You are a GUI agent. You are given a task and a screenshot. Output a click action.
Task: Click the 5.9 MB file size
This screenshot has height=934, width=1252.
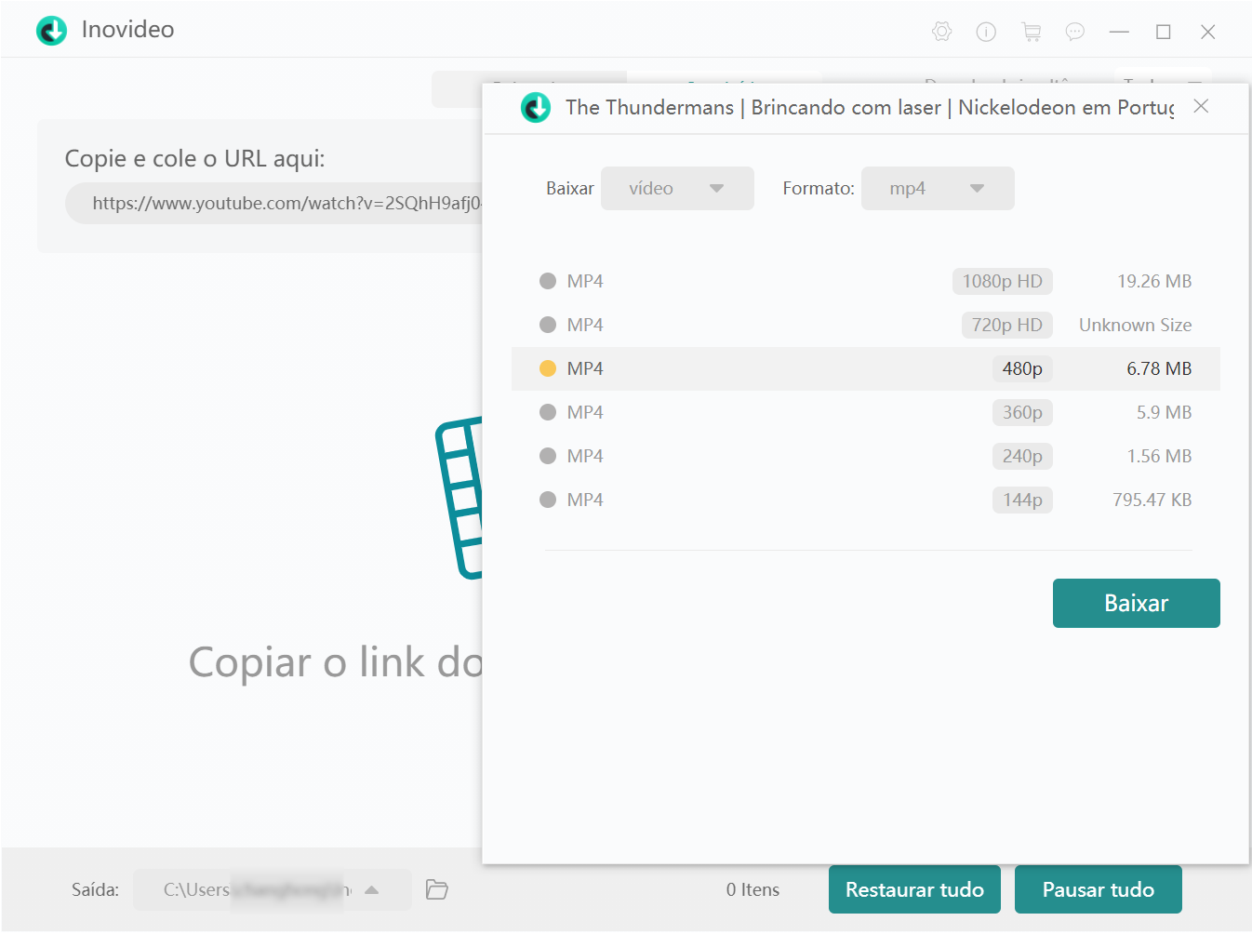(x=1164, y=412)
